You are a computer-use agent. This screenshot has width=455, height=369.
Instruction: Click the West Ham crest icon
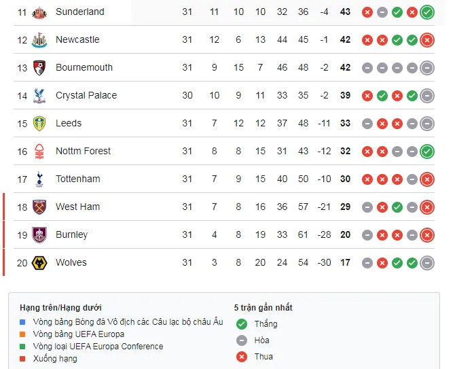39,207
